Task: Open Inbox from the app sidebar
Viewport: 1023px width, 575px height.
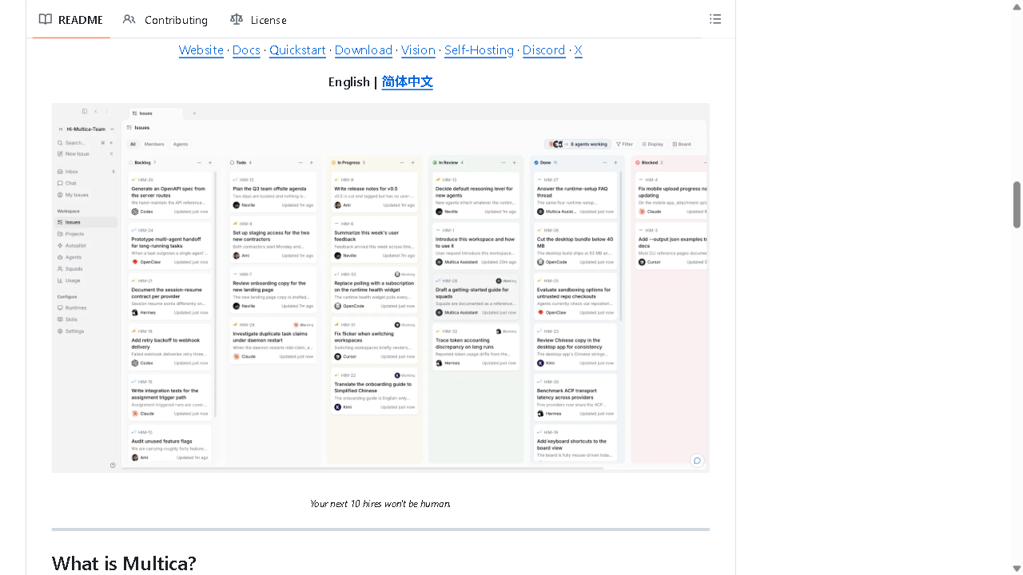Action: tap(86, 172)
